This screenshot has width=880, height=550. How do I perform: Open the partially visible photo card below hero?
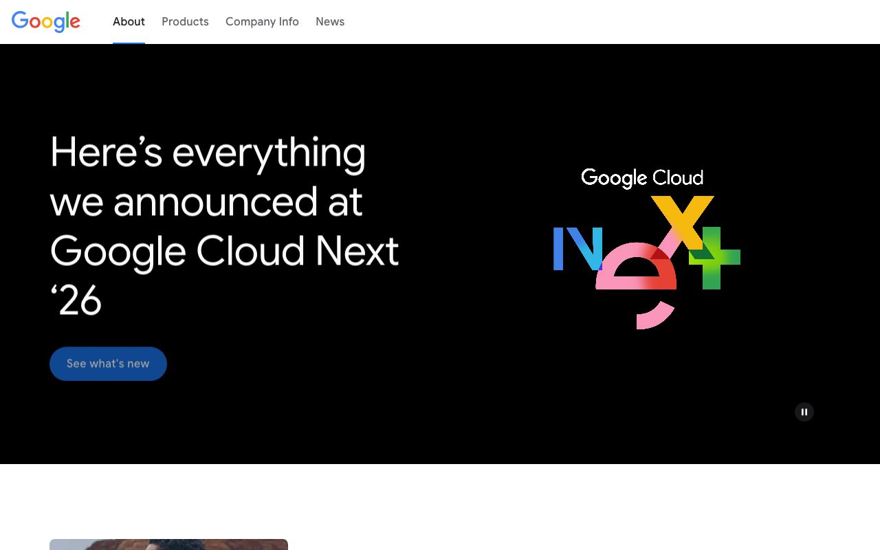click(168, 544)
